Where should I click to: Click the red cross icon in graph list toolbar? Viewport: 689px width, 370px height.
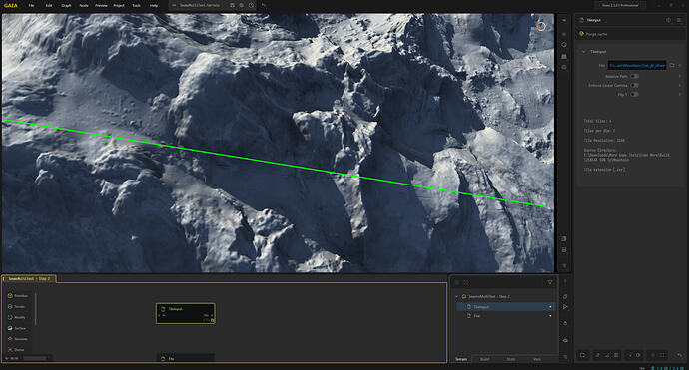(x=466, y=283)
